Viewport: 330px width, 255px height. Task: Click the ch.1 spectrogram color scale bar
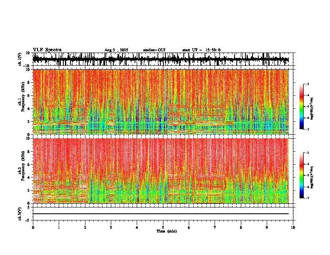click(302, 107)
